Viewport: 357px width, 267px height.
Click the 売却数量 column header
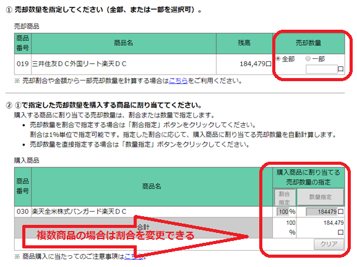308,43
